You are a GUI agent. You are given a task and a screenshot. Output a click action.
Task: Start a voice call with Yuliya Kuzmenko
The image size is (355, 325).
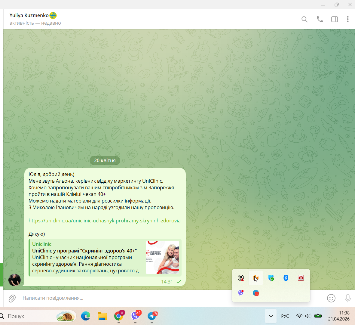[x=320, y=20]
